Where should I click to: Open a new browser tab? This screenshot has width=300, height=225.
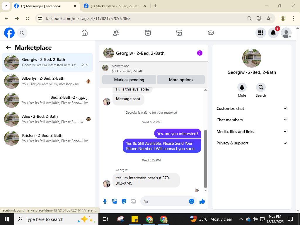click(155, 6)
